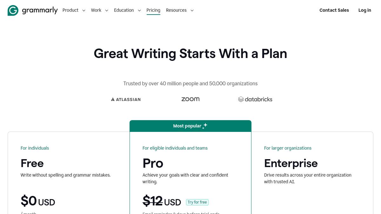This screenshot has height=214, width=381.
Task: Expand the Resources dropdown chevron
Action: tap(192, 10)
